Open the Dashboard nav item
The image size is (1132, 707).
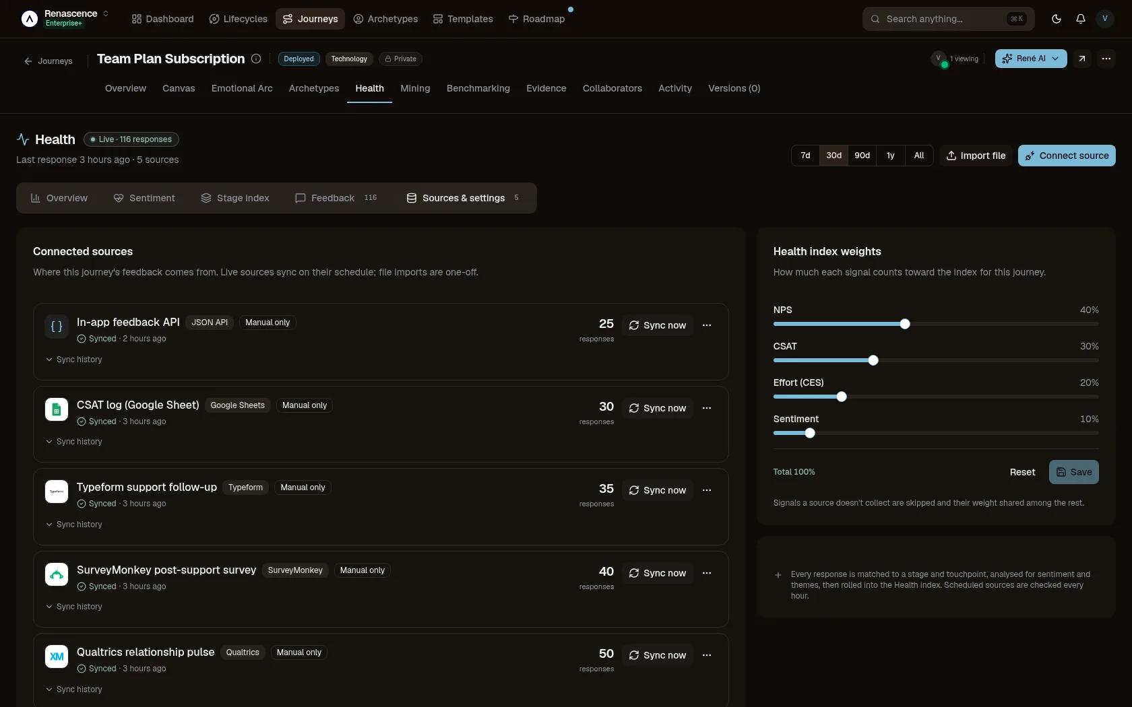coord(162,19)
